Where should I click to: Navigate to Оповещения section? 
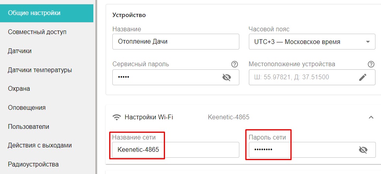[x=27, y=108]
